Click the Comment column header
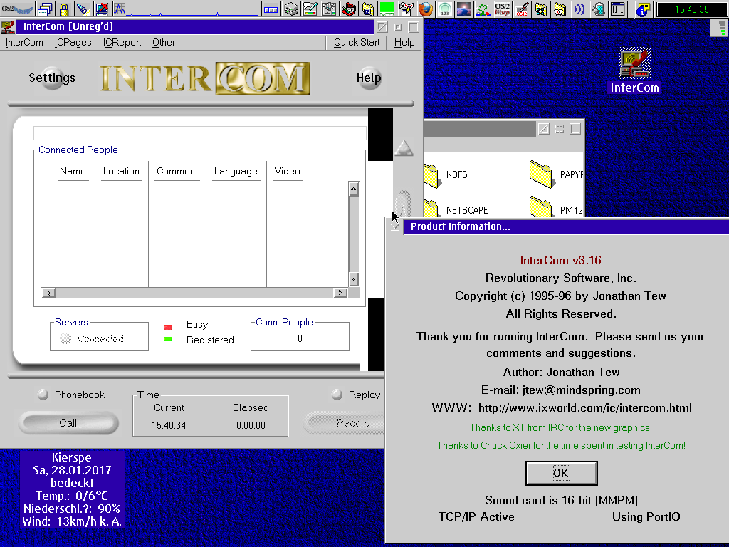The width and height of the screenshot is (729, 547). pos(177,171)
